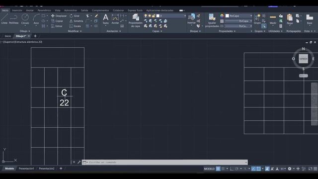Viewport: 318px width, 179px height.
Task: Expand the Propiedades panel
Action: pos(227,31)
